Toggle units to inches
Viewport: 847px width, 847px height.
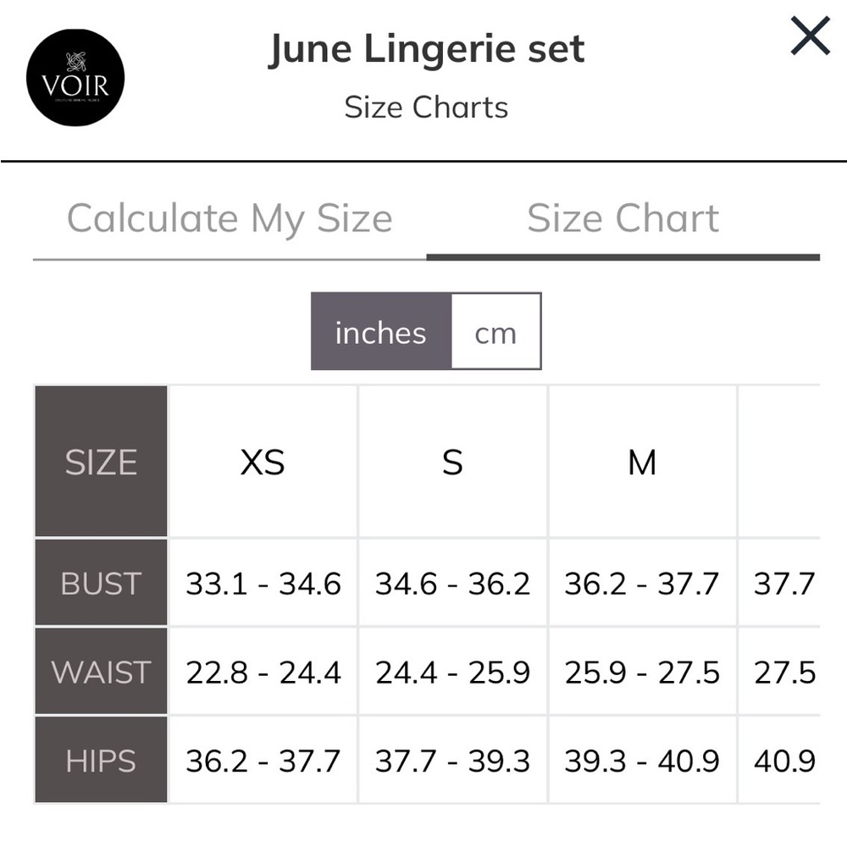tap(381, 332)
